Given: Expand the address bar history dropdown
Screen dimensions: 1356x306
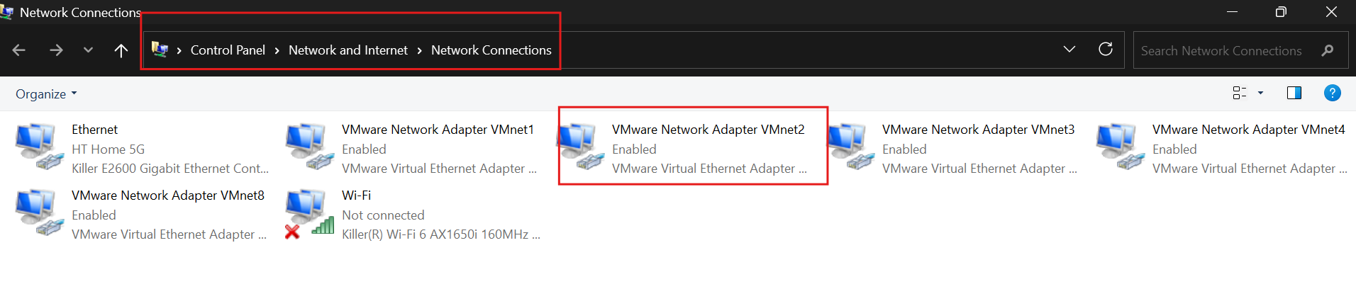Looking at the screenshot, I should [1069, 50].
